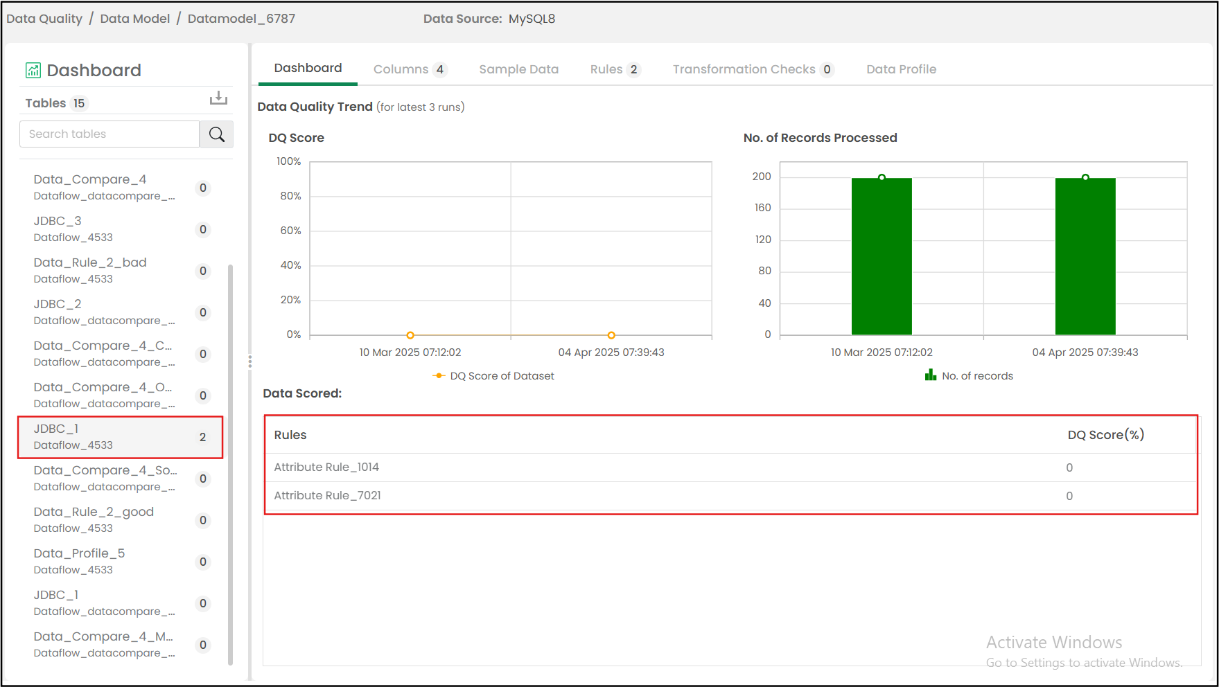This screenshot has height=687, width=1219.
Task: Navigate to the Data Model breadcrumb
Action: [x=134, y=19]
